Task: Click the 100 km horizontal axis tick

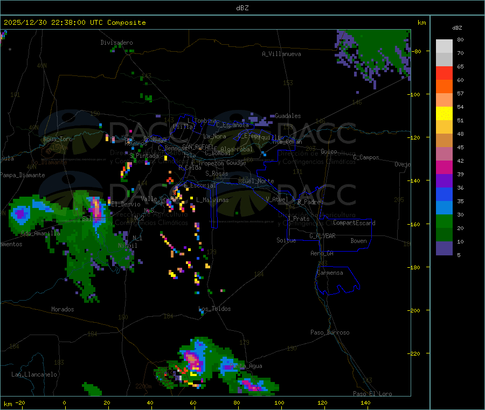Action: point(279,402)
